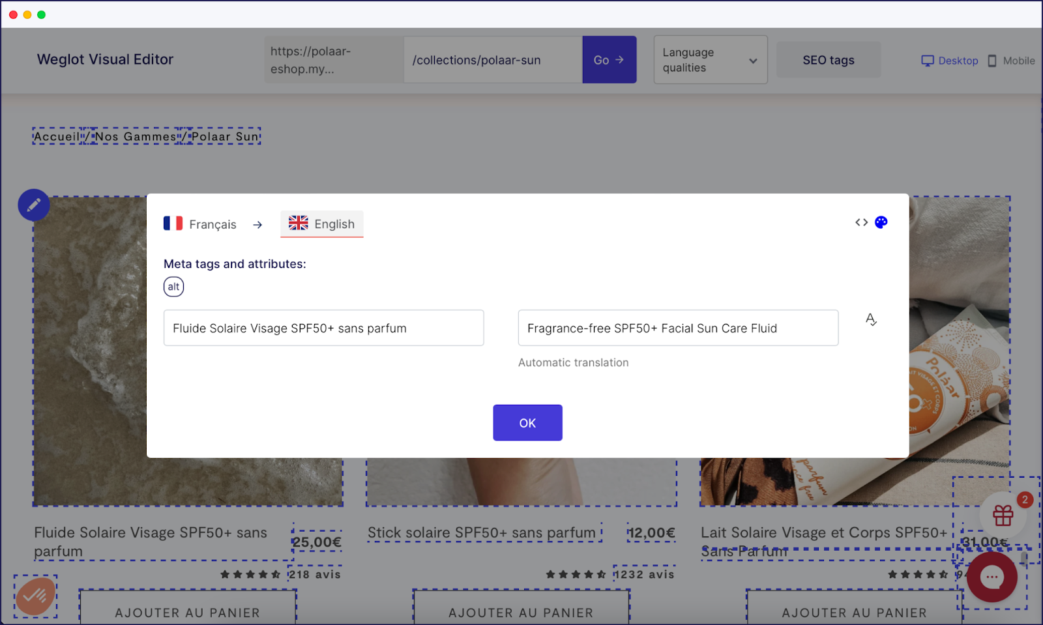Click the OK button in dialog
Image resolution: width=1043 pixels, height=625 pixels.
[x=527, y=423]
